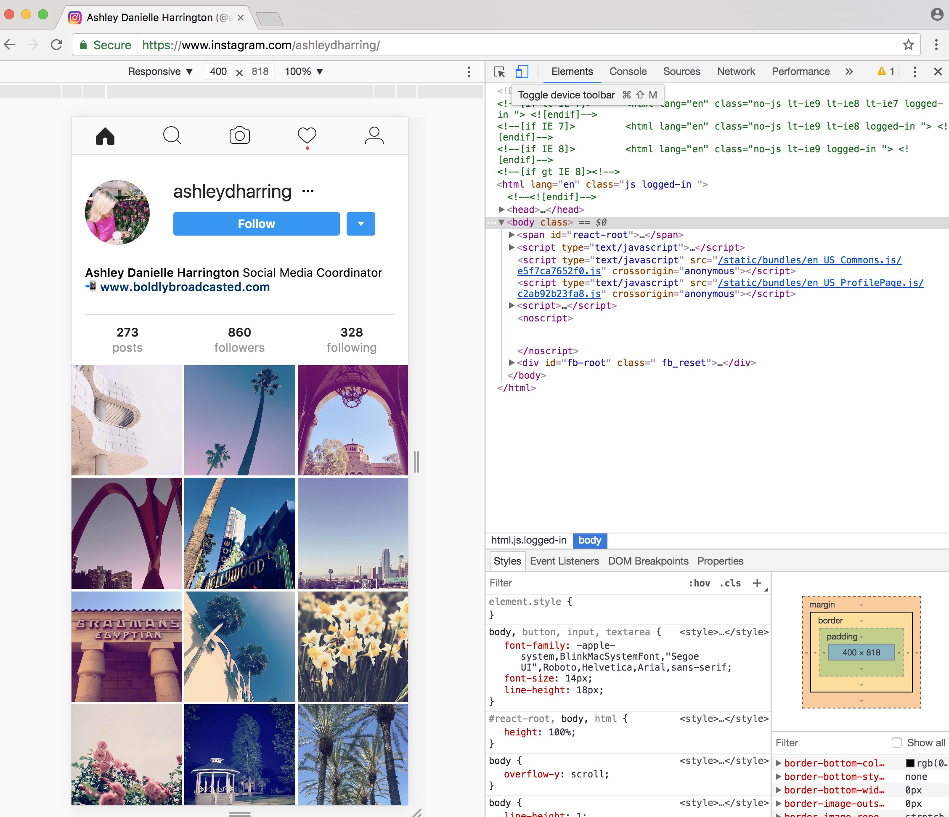Open the DOM Breakpoints tab
Viewport: 949px width, 817px height.
click(x=648, y=561)
